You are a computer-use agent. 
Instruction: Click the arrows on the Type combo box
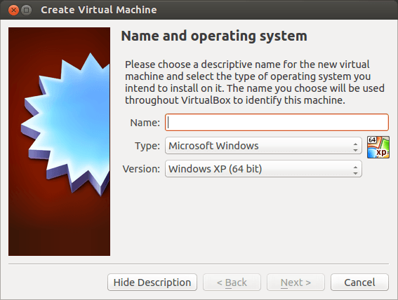coord(355,147)
